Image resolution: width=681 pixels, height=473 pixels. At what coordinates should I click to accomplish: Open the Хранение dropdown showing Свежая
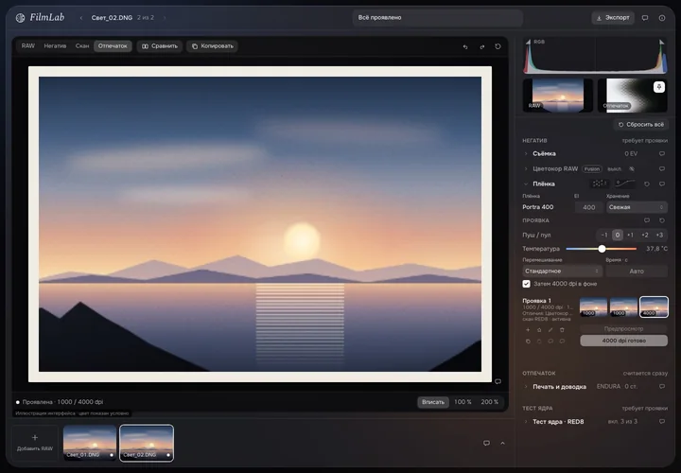point(637,207)
